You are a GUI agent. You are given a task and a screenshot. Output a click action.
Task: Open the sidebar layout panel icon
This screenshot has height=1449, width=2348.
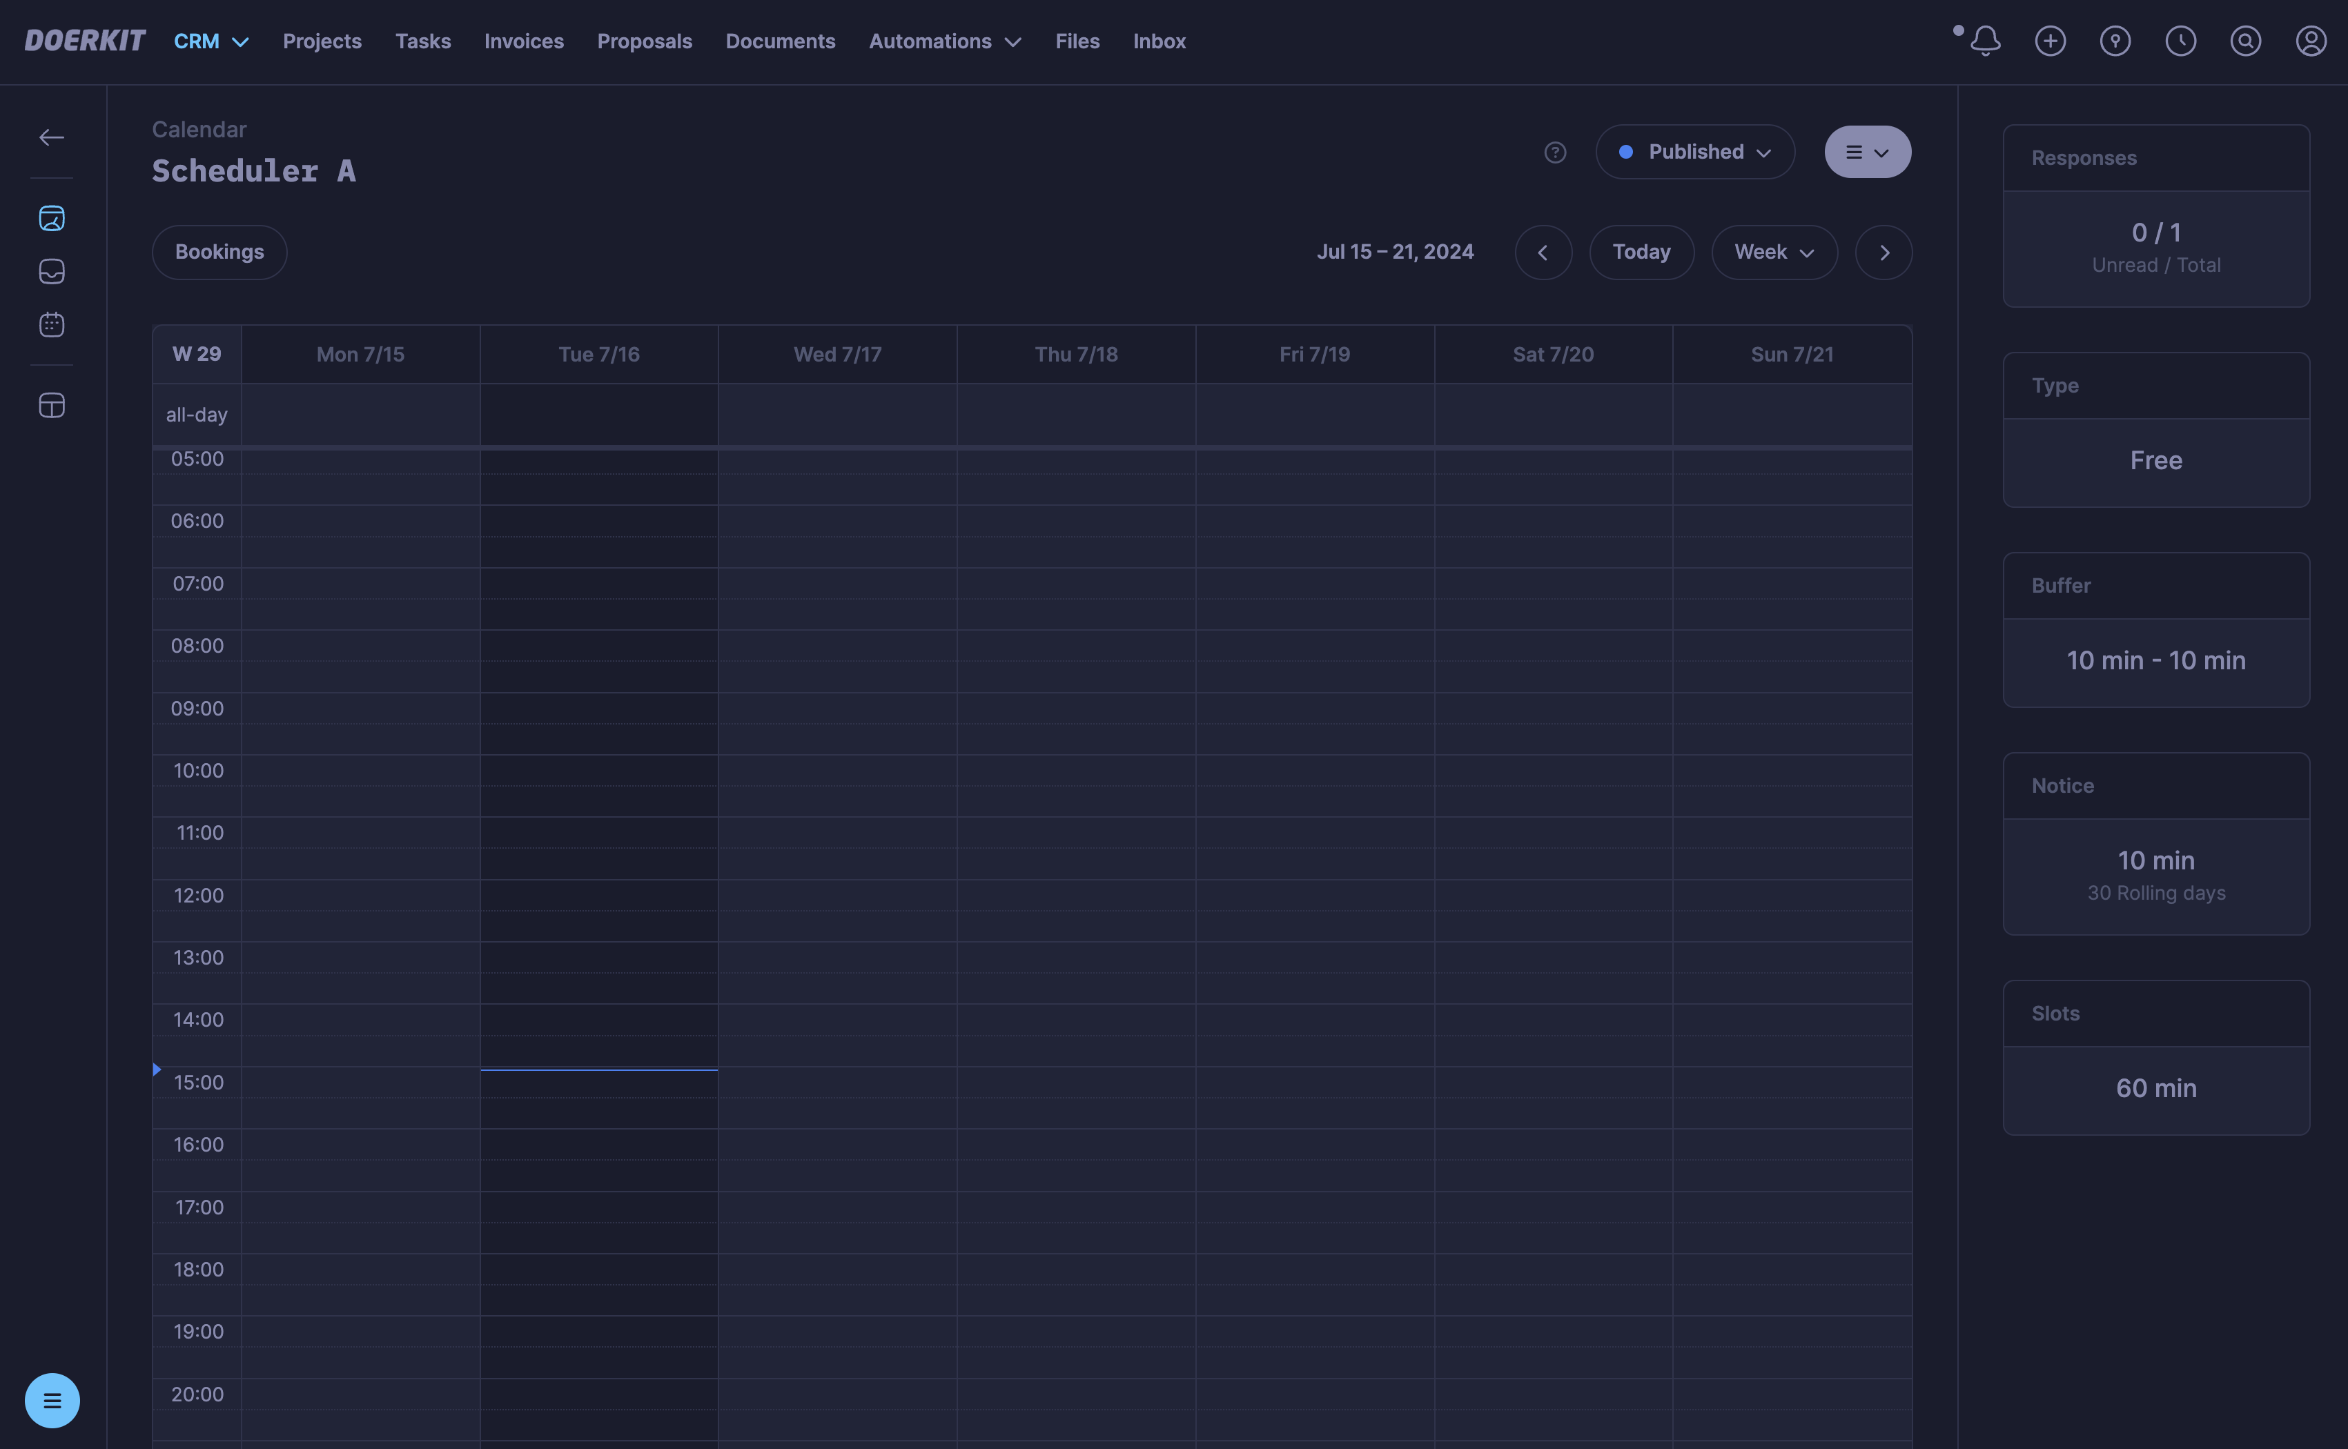click(x=52, y=406)
